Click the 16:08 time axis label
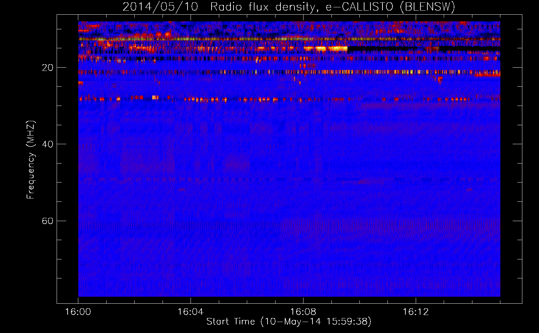The image size is (539, 333). coord(303,312)
